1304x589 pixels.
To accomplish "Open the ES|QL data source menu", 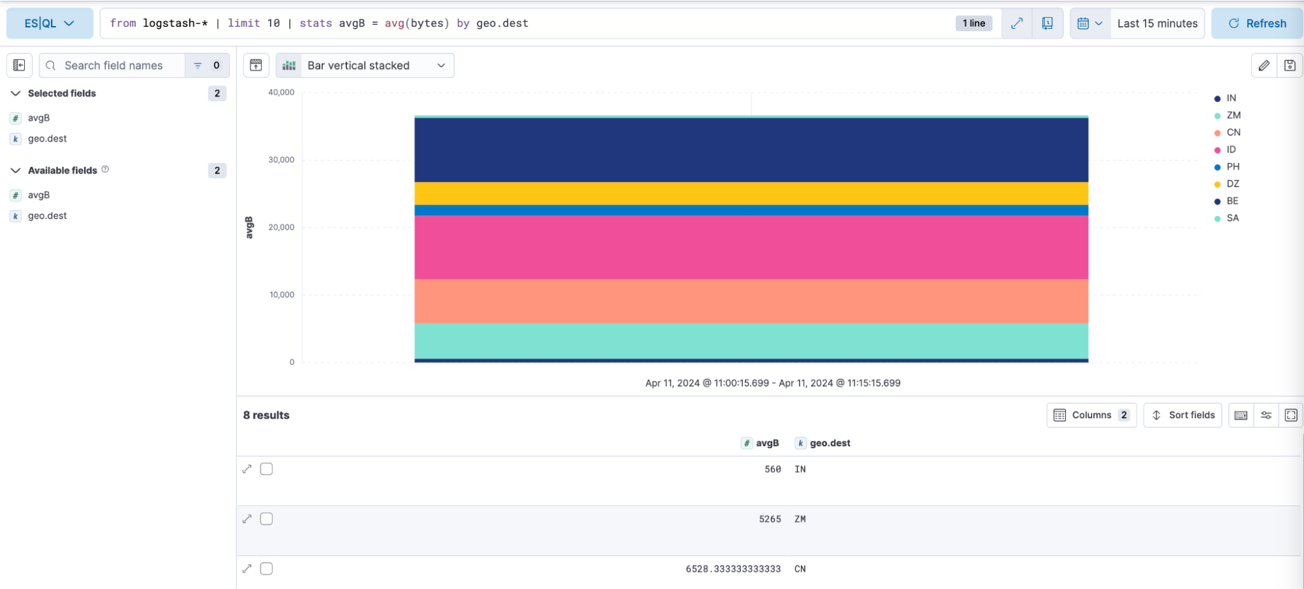I will click(x=50, y=23).
